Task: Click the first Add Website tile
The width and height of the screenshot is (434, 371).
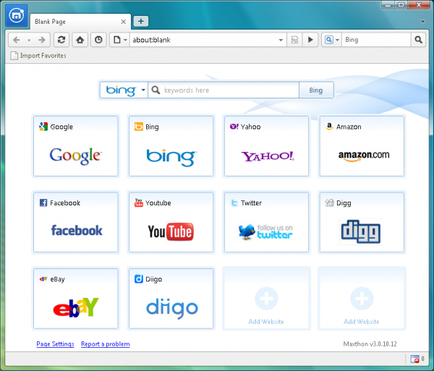Action: coord(266,299)
